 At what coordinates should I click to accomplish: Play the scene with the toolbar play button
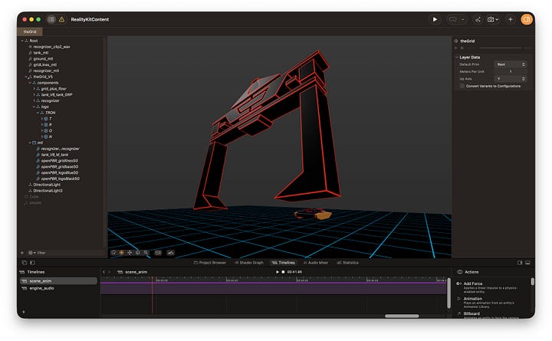[x=435, y=19]
